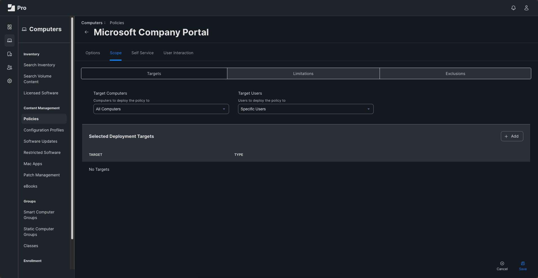Click the Save disk icon button
Image resolution: width=538 pixels, height=278 pixels.
click(523, 266)
